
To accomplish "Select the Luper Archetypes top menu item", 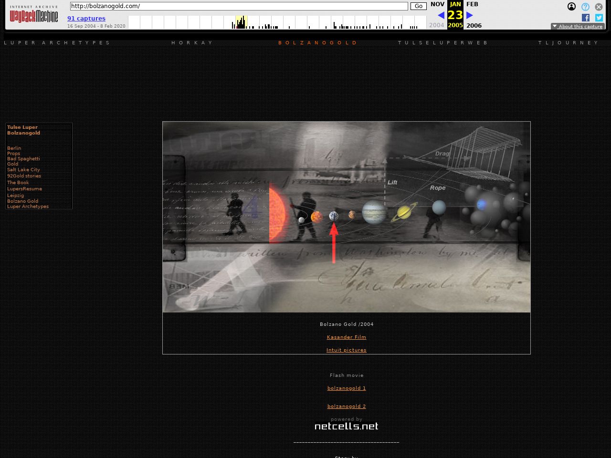I will [x=57, y=43].
